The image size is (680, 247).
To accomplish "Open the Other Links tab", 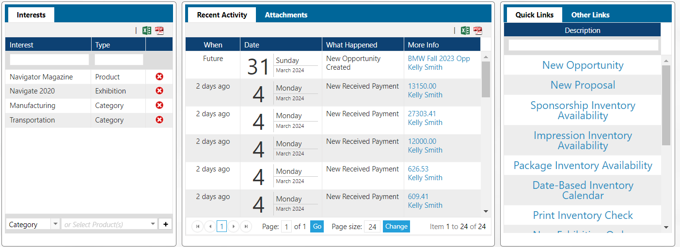I will coord(590,15).
